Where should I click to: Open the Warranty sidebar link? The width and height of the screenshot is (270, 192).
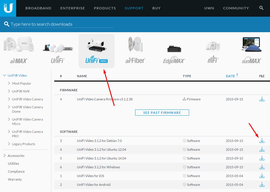15,179
